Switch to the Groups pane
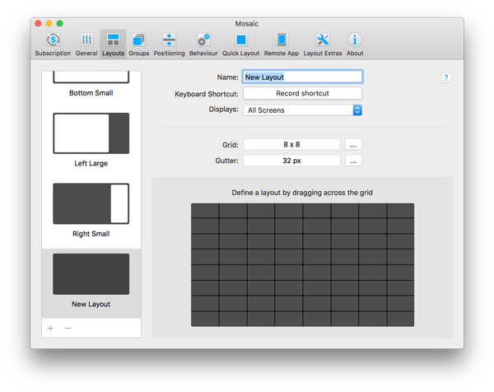 point(138,43)
